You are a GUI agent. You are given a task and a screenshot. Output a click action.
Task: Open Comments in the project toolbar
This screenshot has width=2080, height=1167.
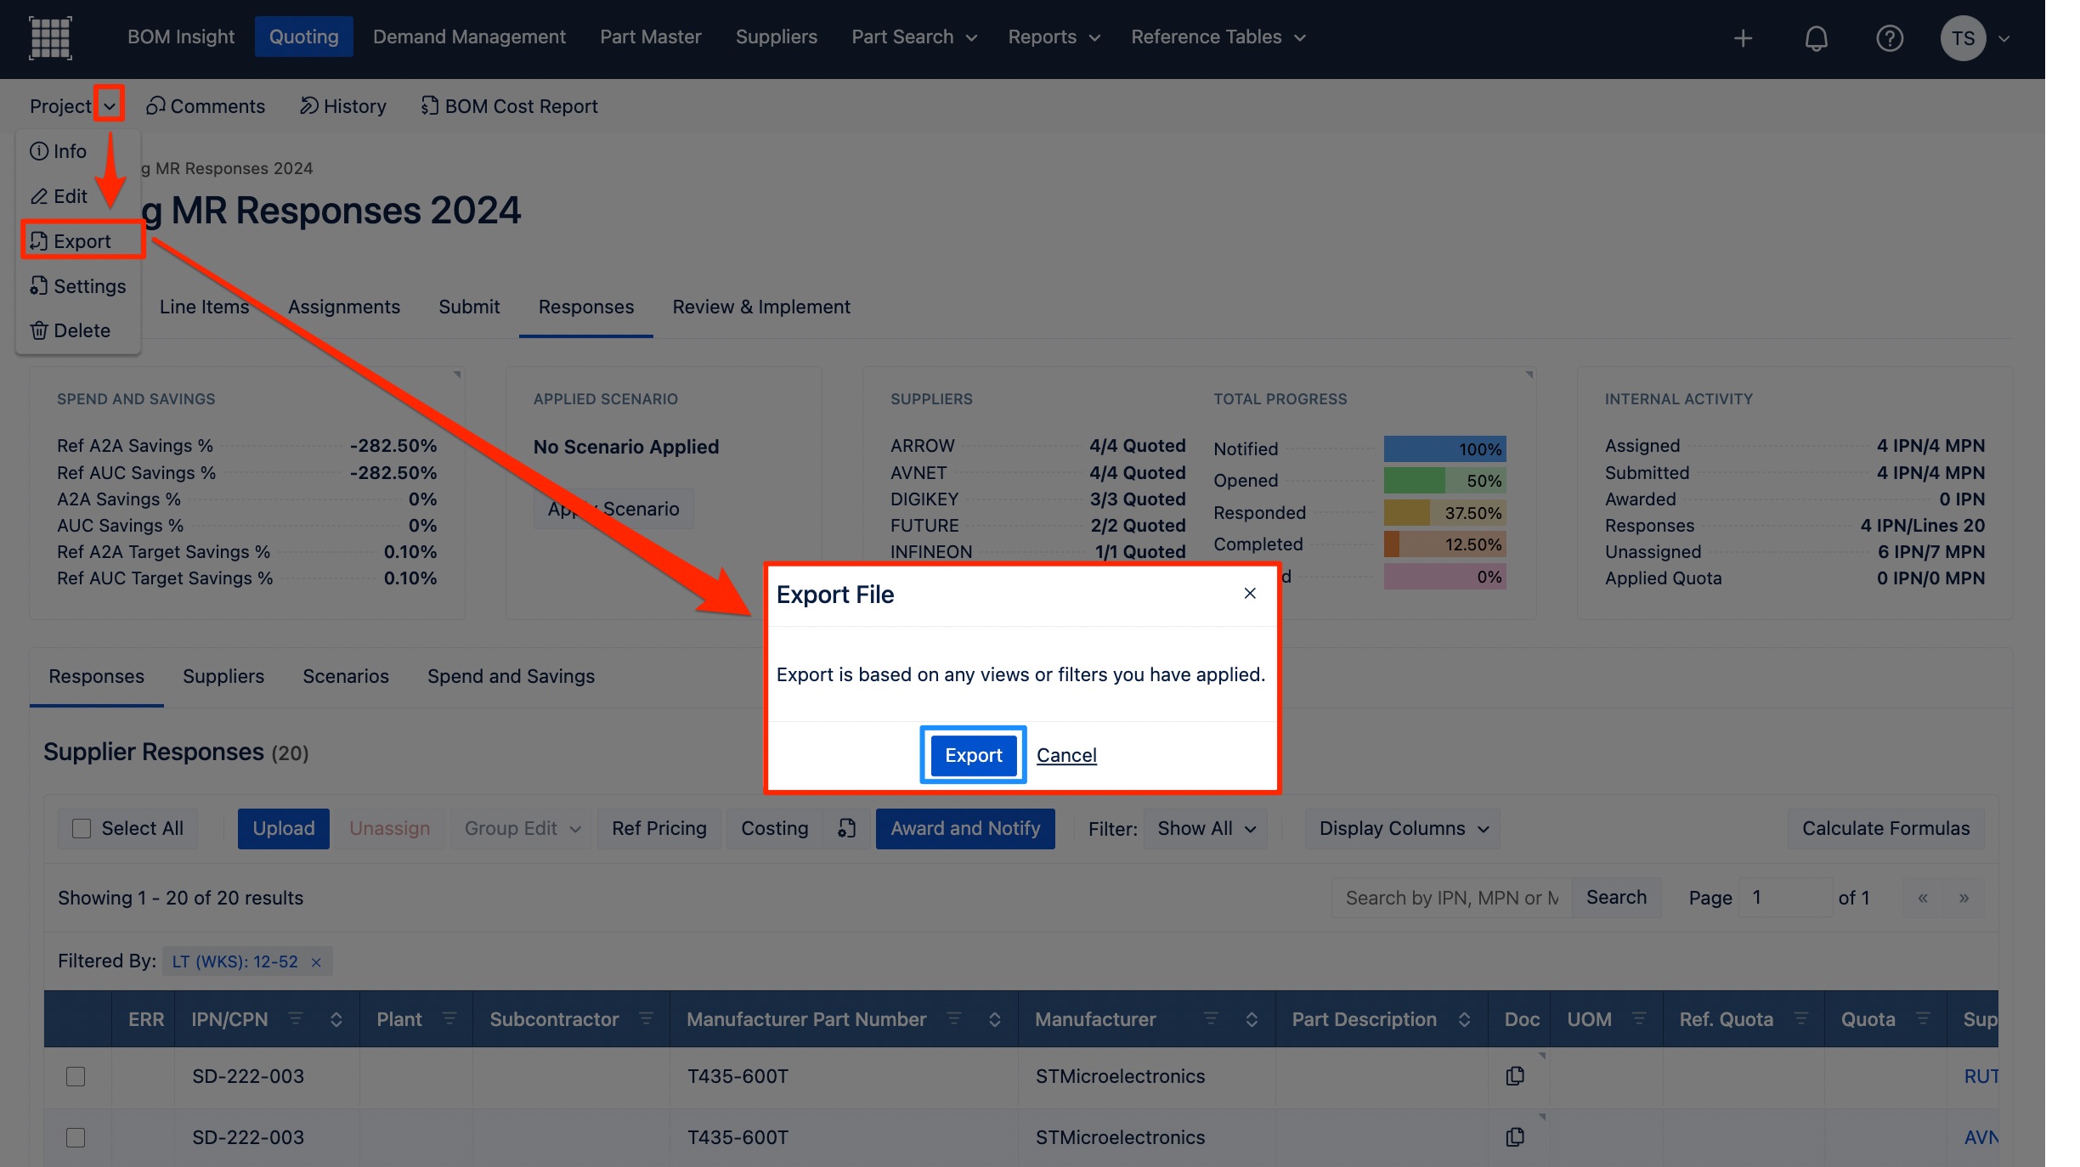206,106
